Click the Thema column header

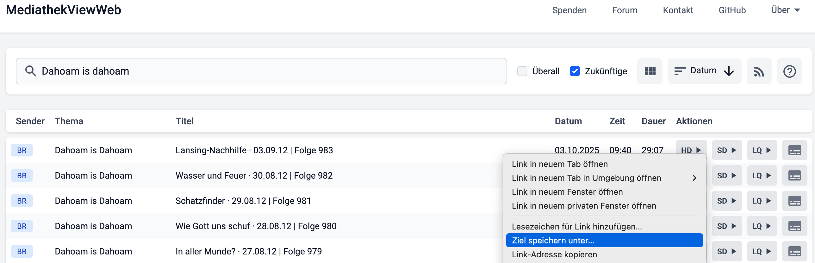69,121
